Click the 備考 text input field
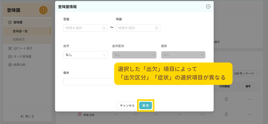The width and height of the screenshot is (268, 124). (x=89, y=82)
